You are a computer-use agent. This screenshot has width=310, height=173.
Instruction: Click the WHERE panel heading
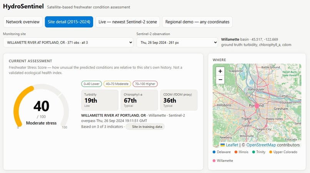click(219, 60)
